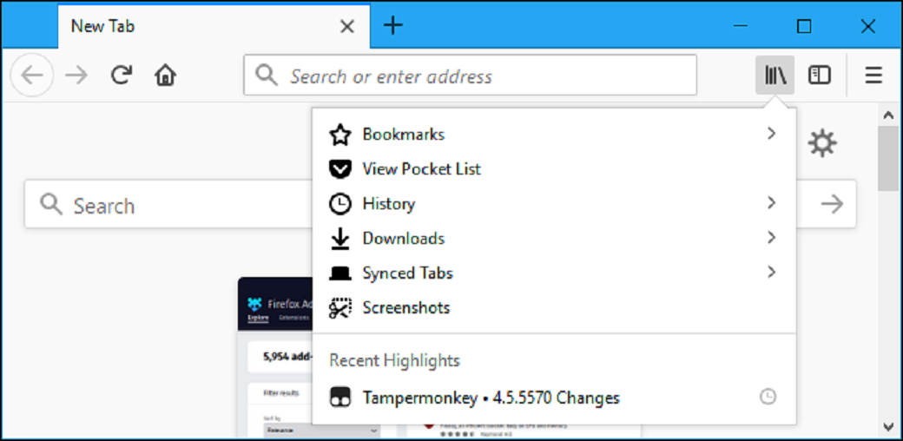Go to the Home page
The width and height of the screenshot is (903, 441).
pyautogui.click(x=165, y=75)
